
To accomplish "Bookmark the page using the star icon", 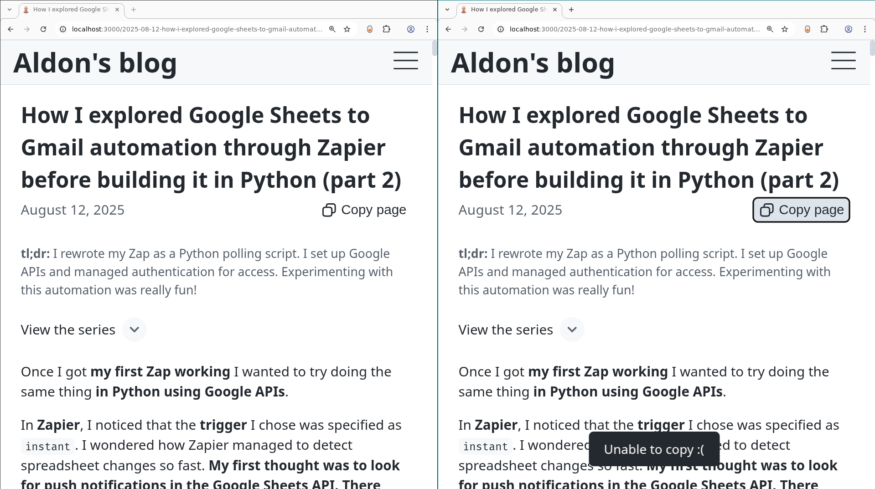I will 347,29.
